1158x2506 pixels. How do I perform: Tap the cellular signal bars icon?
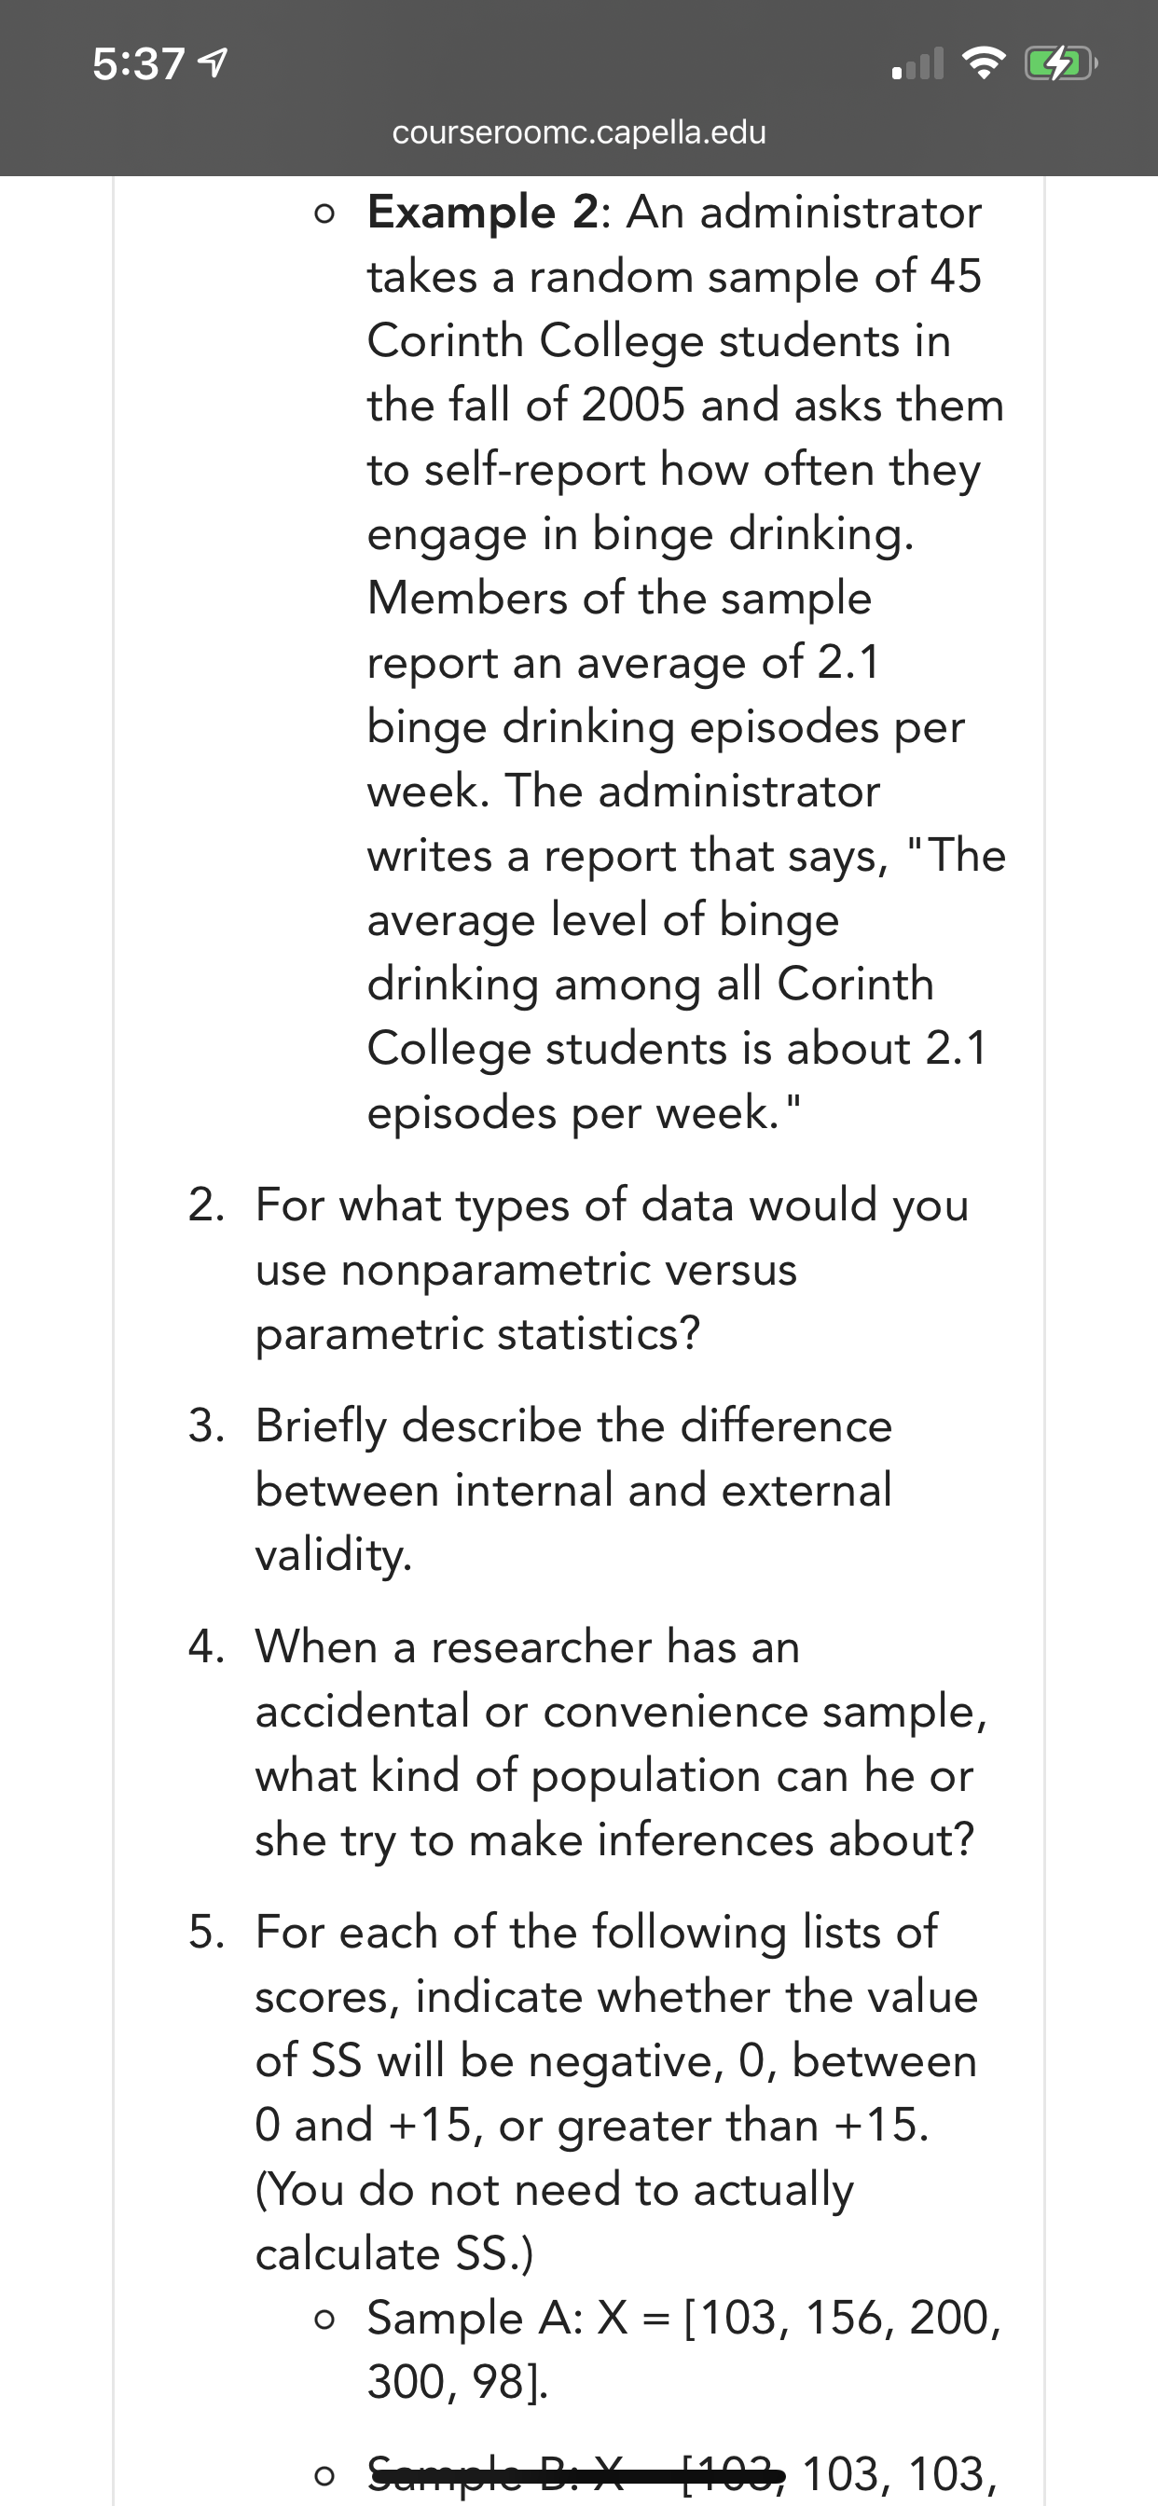pyautogui.click(x=917, y=64)
